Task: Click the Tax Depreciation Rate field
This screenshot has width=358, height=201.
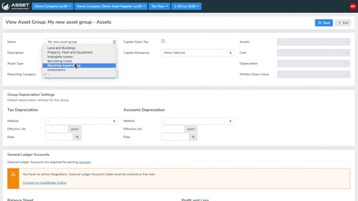Action: tap(59, 137)
